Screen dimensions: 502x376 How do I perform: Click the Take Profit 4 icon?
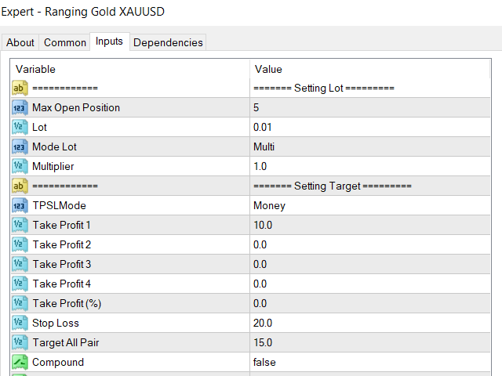point(20,284)
